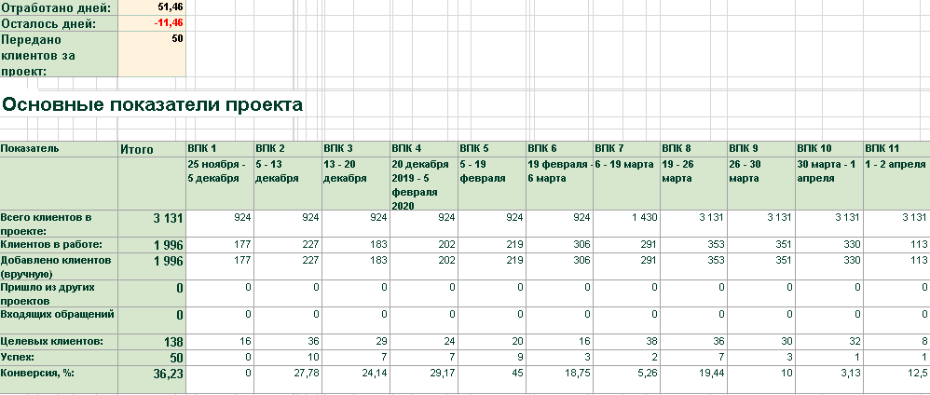Click the '19 февраля - 6 марта' date cell
The image size is (930, 395).
pyautogui.click(x=559, y=184)
